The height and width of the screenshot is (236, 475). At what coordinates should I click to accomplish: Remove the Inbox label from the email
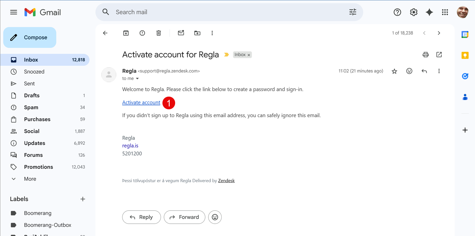click(249, 55)
